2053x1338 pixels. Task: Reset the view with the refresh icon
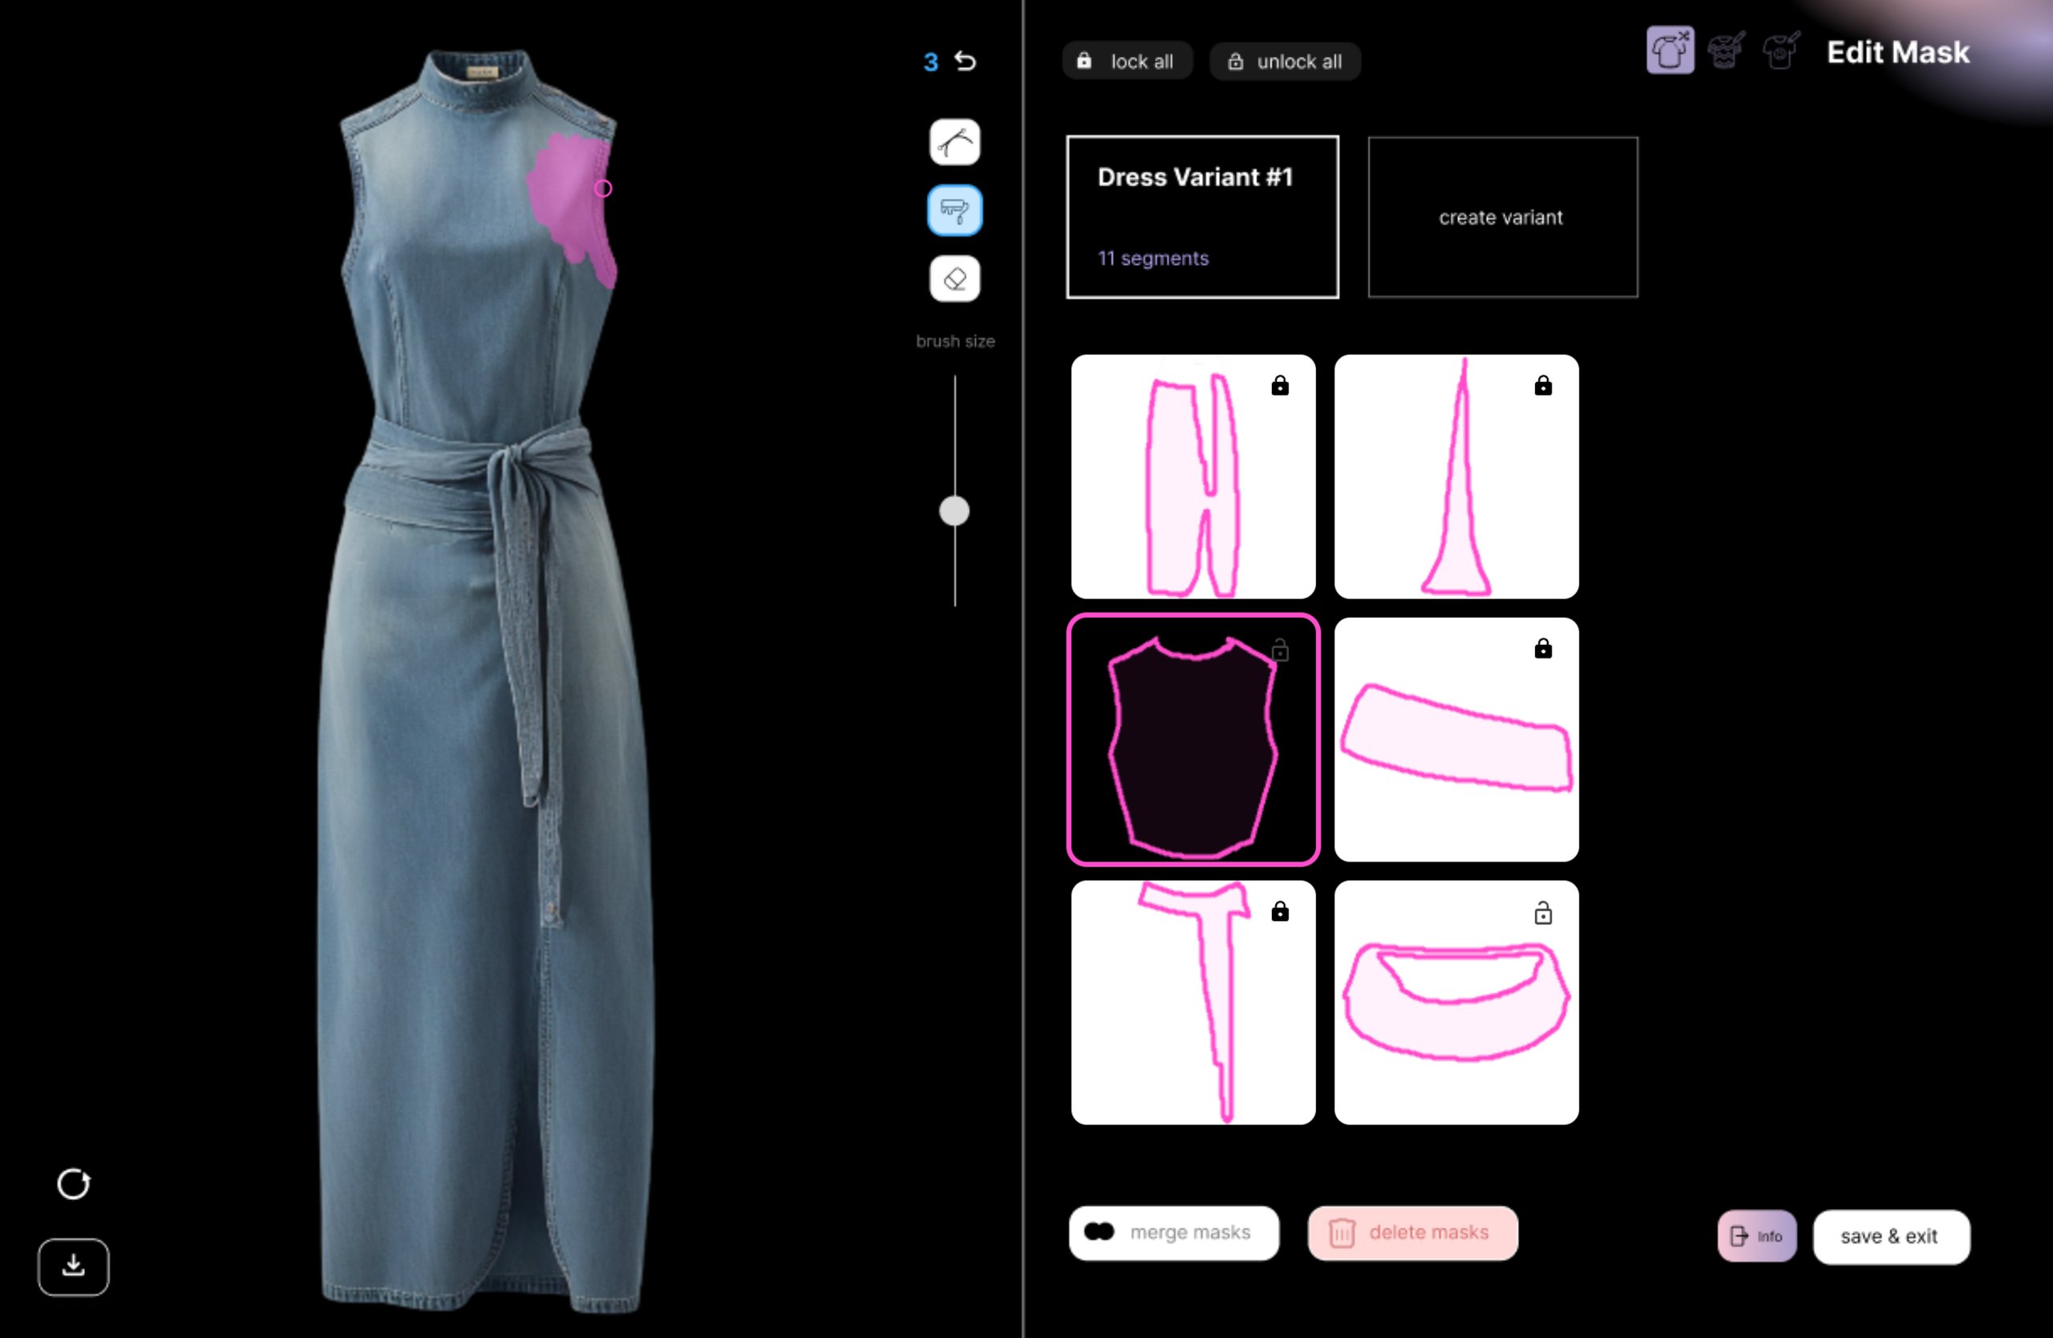(73, 1183)
